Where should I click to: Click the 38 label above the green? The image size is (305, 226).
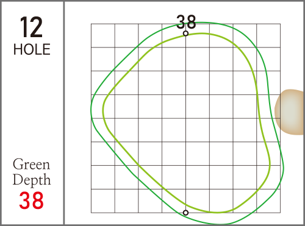(x=186, y=22)
